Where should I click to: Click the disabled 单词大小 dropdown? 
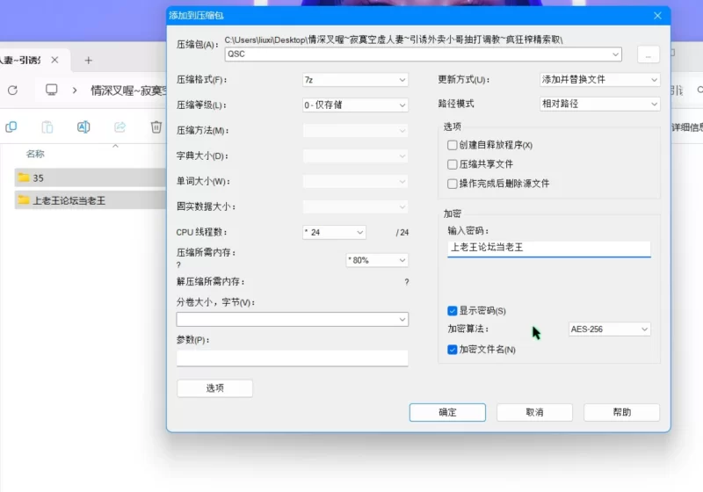(355, 182)
